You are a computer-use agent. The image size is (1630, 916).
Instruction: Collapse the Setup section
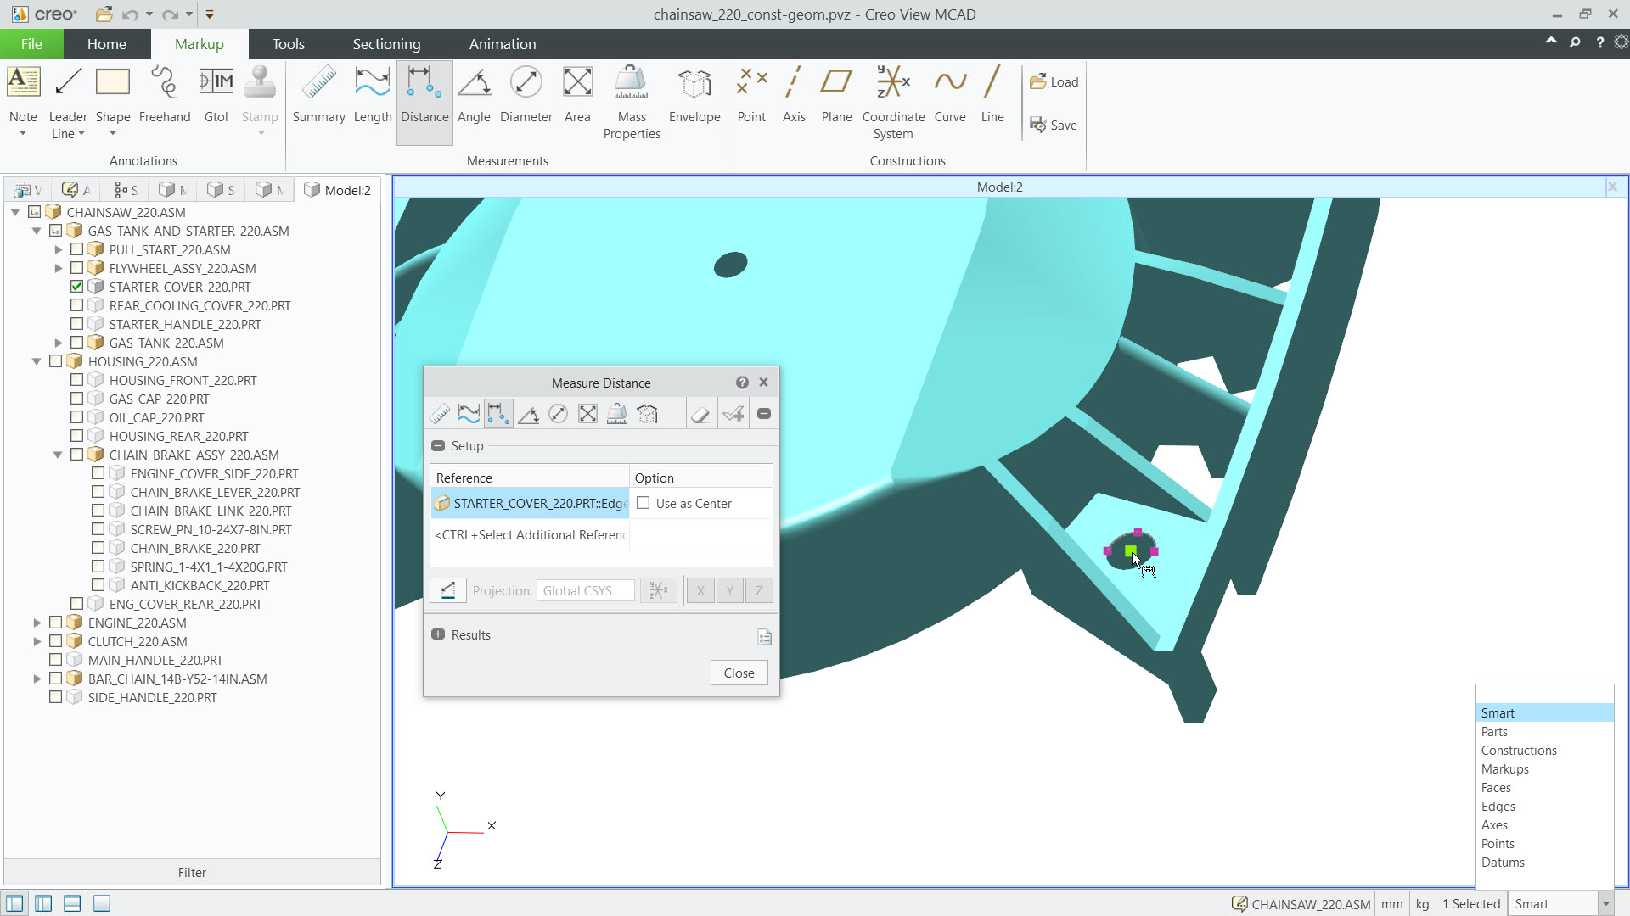(438, 445)
